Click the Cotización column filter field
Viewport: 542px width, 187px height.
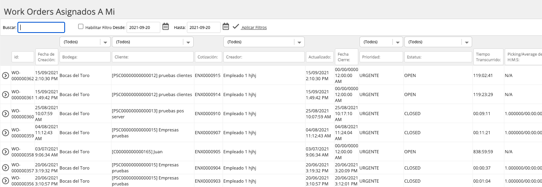point(208,57)
